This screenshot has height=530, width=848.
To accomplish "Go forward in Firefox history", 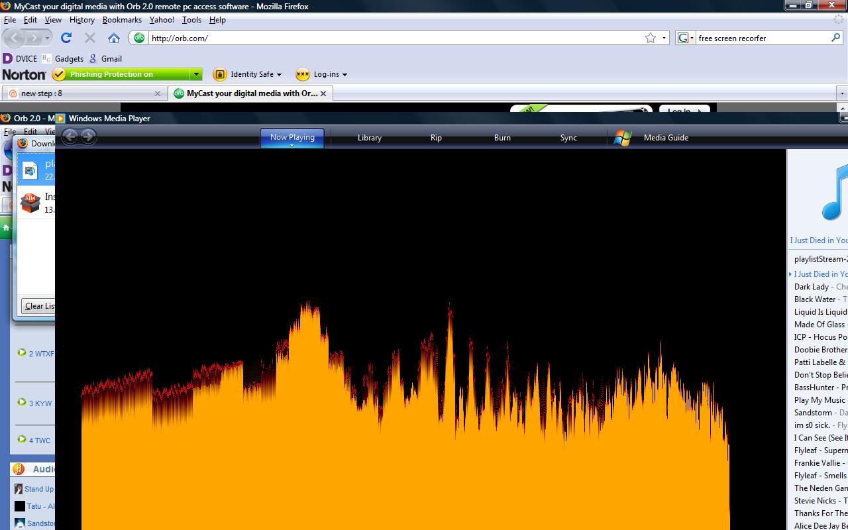I will [x=34, y=38].
